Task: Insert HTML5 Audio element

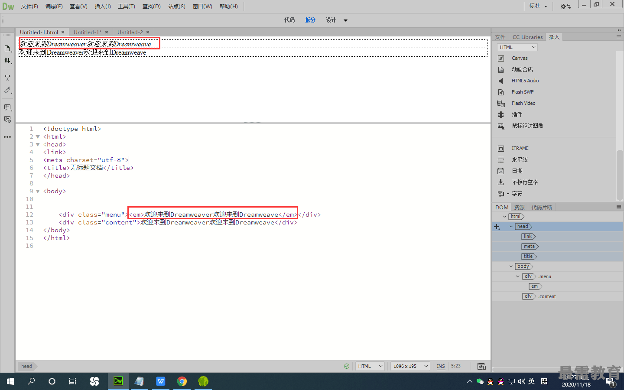Action: (525, 81)
